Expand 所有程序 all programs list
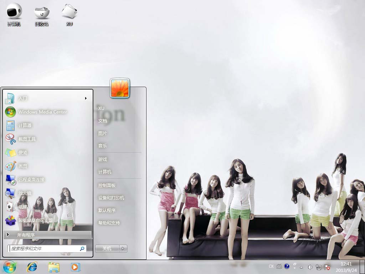The height and width of the screenshot is (274, 365). 48,235
